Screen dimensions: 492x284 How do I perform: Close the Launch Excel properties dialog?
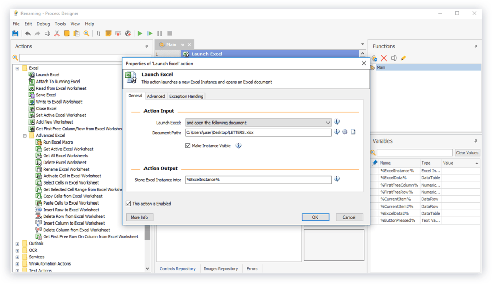point(364,63)
